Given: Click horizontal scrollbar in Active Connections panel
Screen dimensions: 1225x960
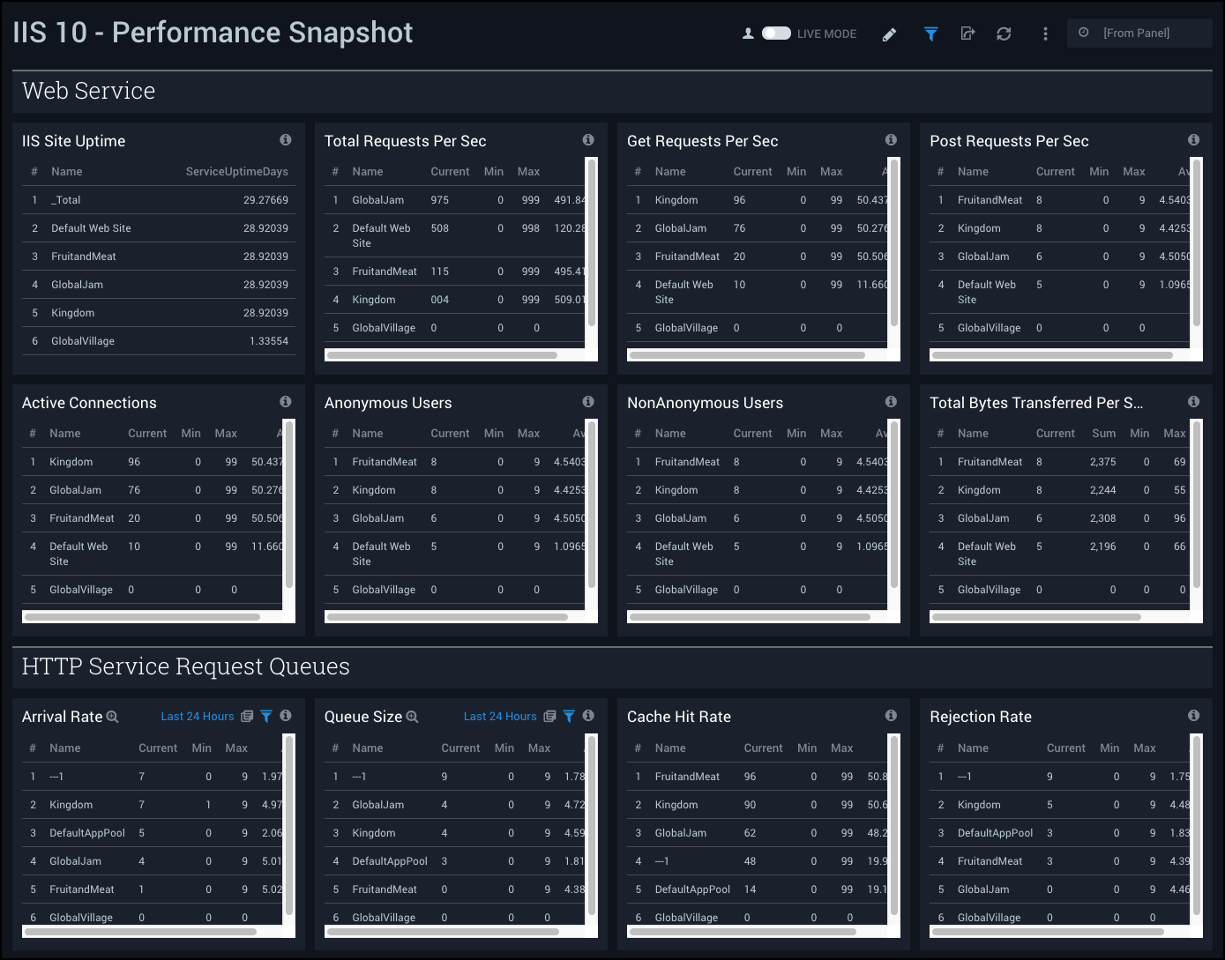Looking at the screenshot, I should pyautogui.click(x=142, y=617).
